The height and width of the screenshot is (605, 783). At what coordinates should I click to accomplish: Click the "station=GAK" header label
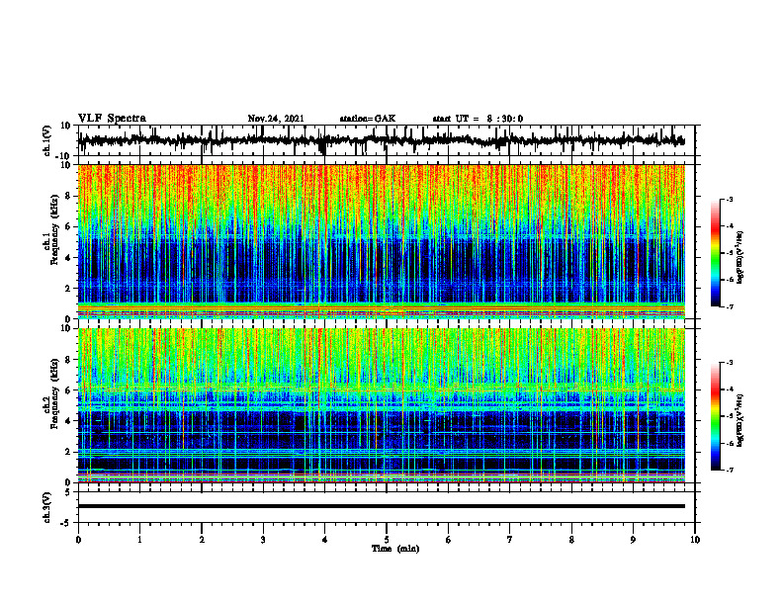pos(368,119)
